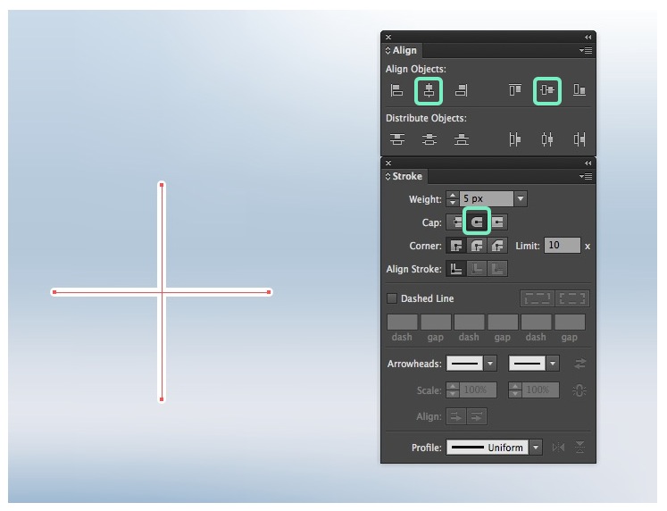The image size is (667, 511).
Task: Select Align Stroke to Inside
Action: (477, 269)
